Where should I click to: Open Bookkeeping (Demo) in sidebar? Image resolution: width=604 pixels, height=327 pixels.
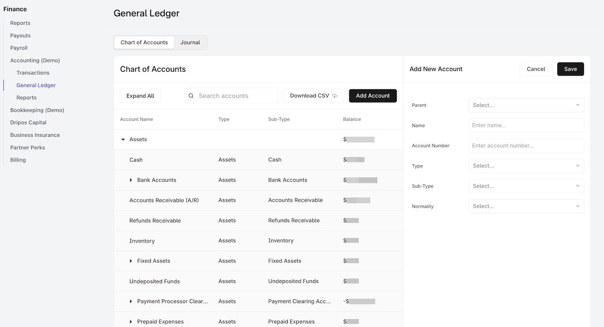pos(37,110)
